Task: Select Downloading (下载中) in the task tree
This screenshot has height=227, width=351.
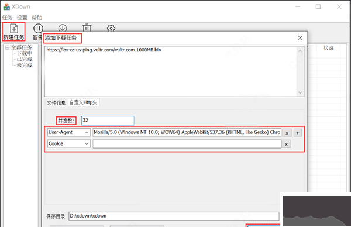Action: pos(25,53)
